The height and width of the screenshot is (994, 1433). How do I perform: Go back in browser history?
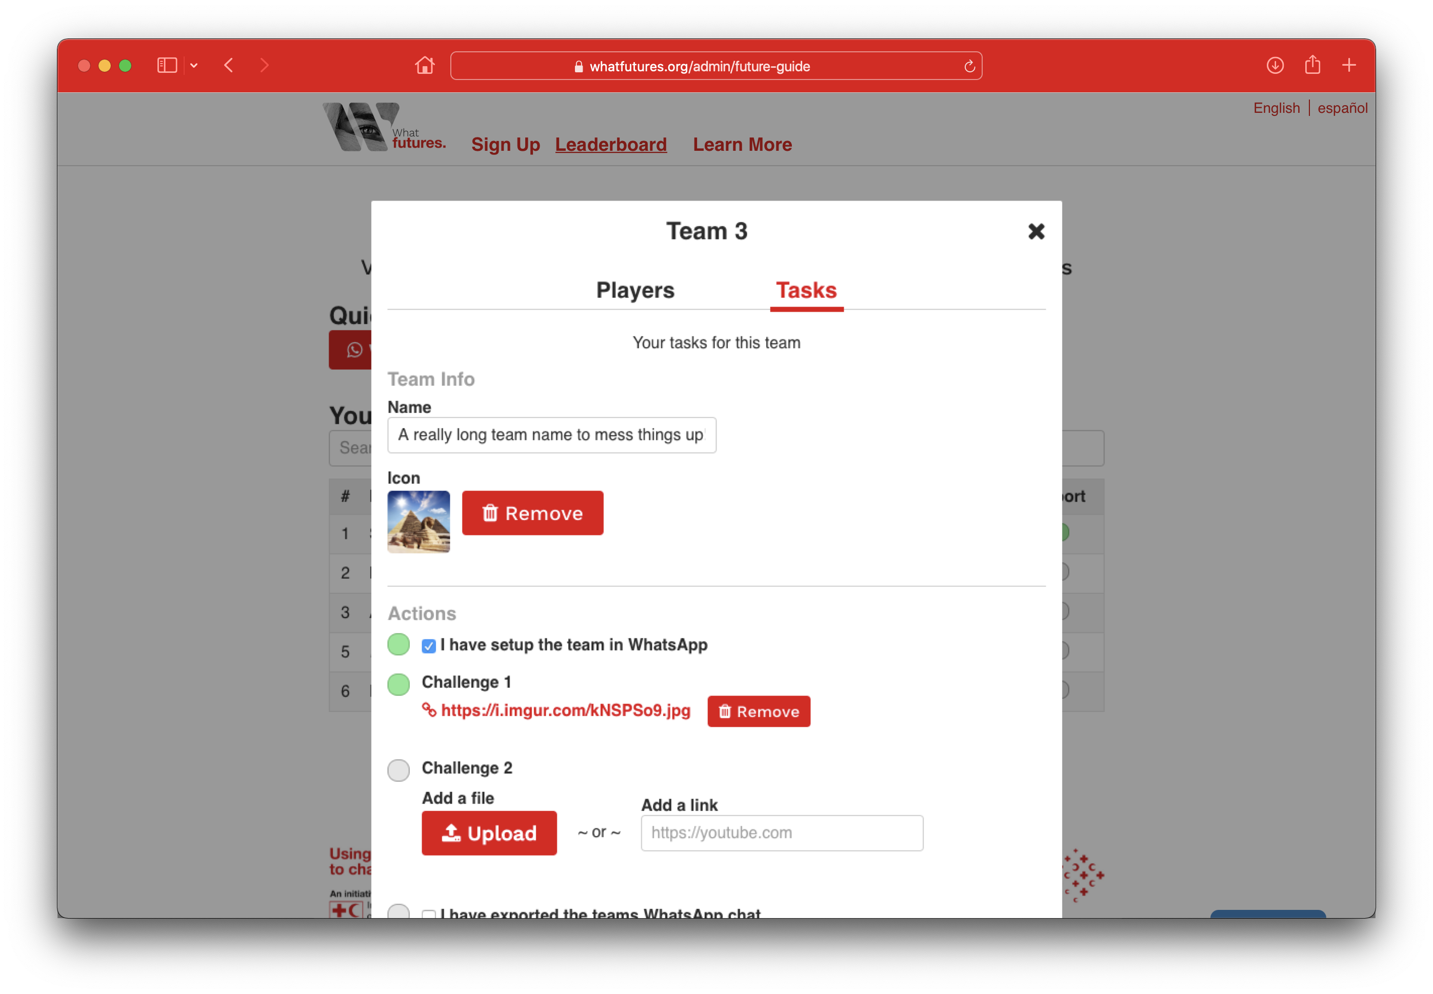229,66
